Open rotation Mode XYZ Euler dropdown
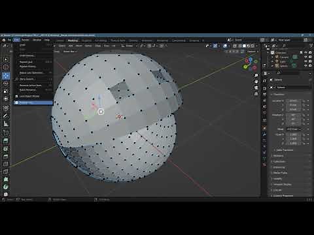The image size is (314, 235). coord(294,129)
